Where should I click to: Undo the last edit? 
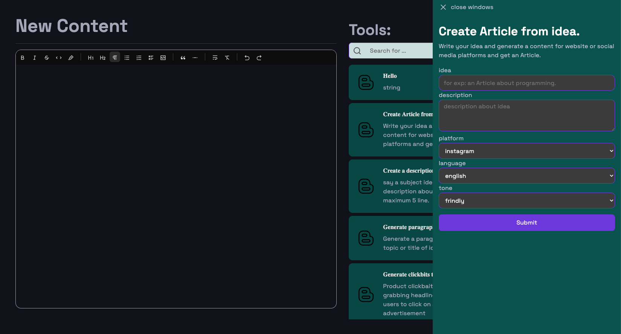[x=247, y=58]
